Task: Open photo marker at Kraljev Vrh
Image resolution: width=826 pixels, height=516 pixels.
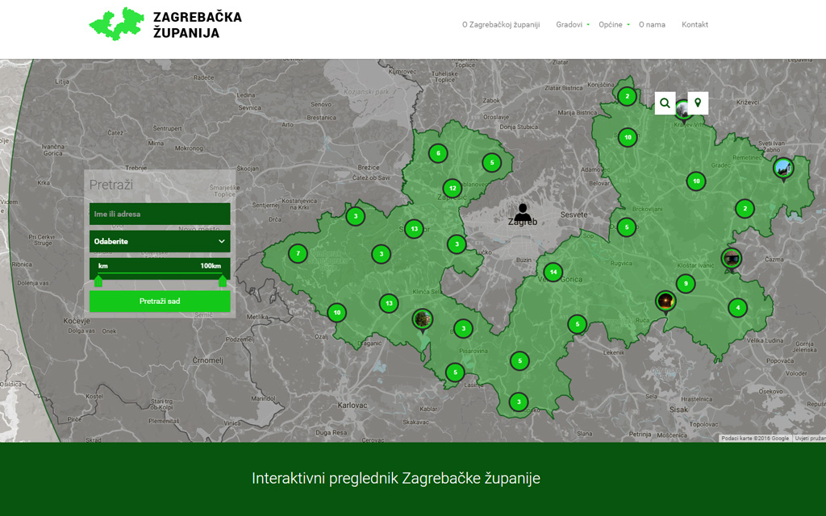Action: point(684,111)
